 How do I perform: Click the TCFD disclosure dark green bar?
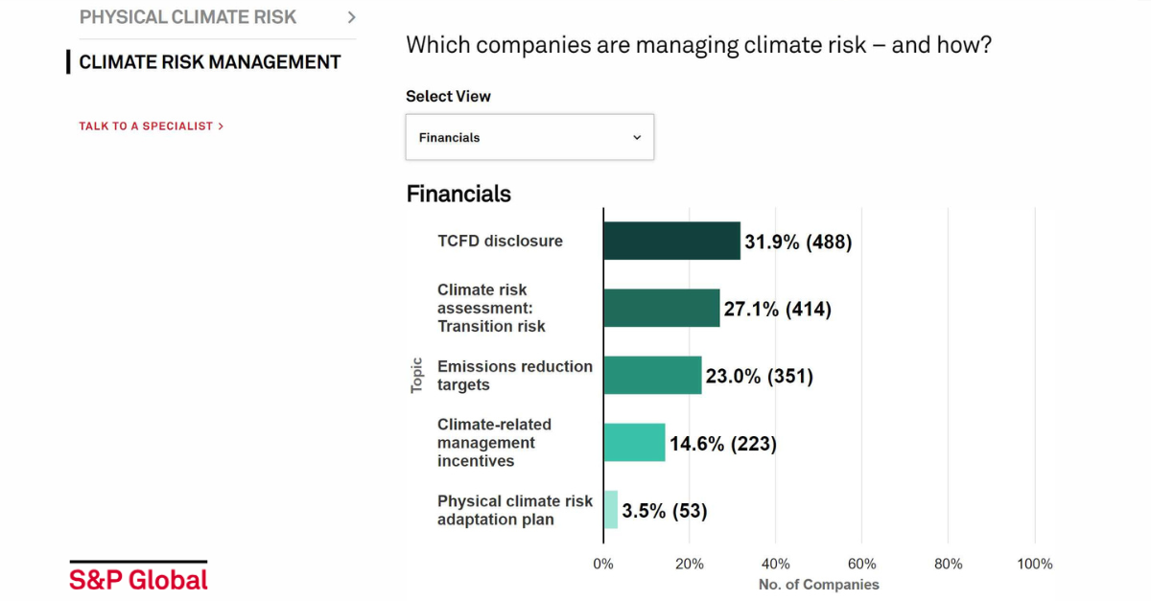pos(671,241)
